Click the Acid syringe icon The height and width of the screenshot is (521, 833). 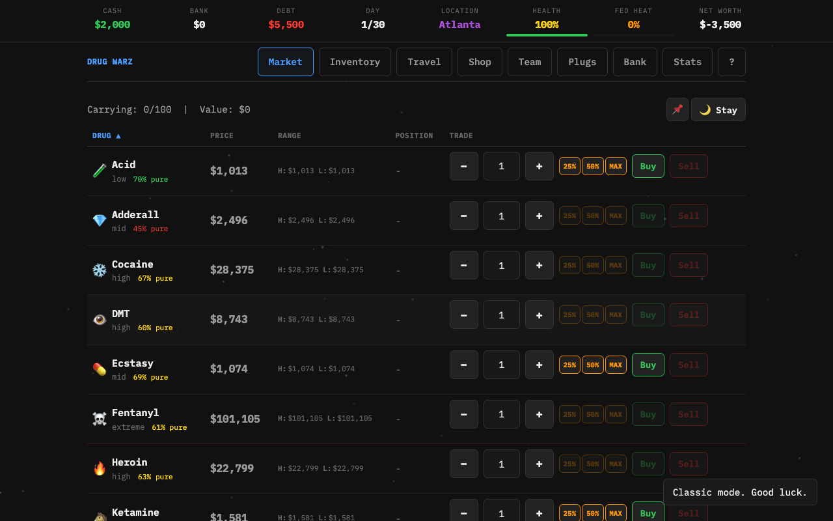pos(99,171)
